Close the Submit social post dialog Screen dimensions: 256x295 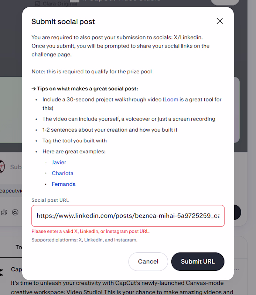(220, 21)
